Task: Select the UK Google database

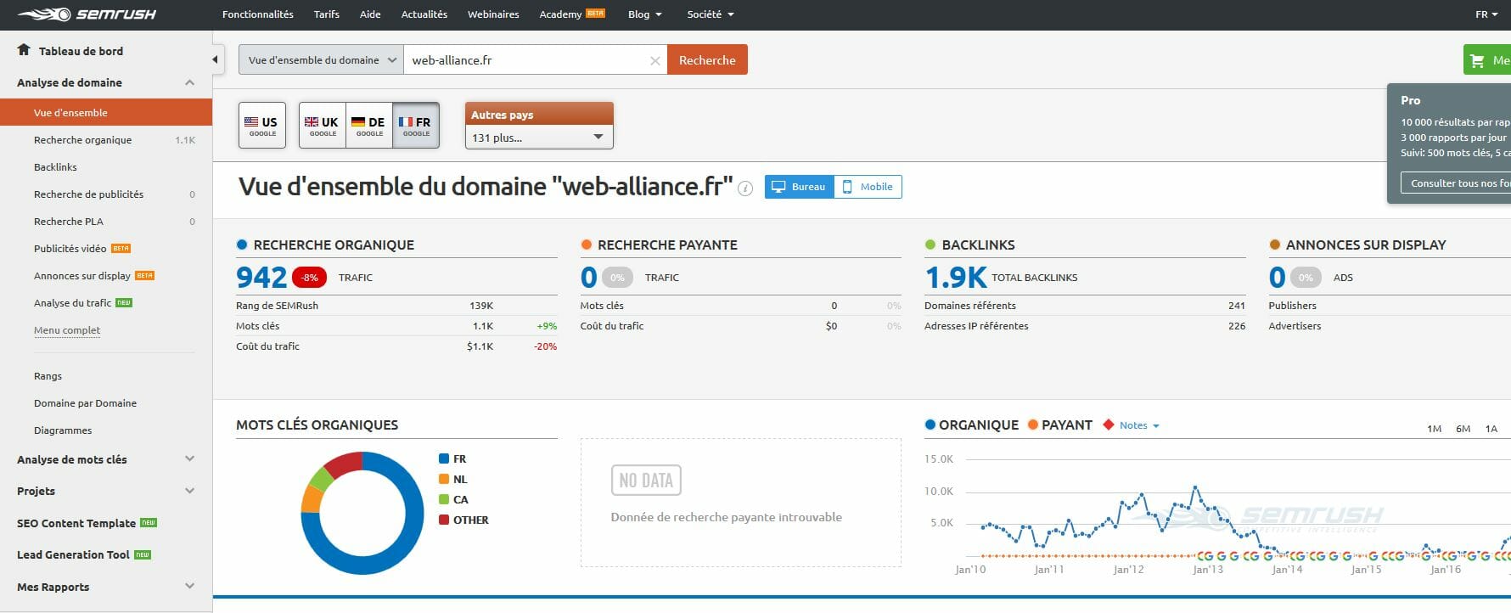Action: (x=323, y=126)
